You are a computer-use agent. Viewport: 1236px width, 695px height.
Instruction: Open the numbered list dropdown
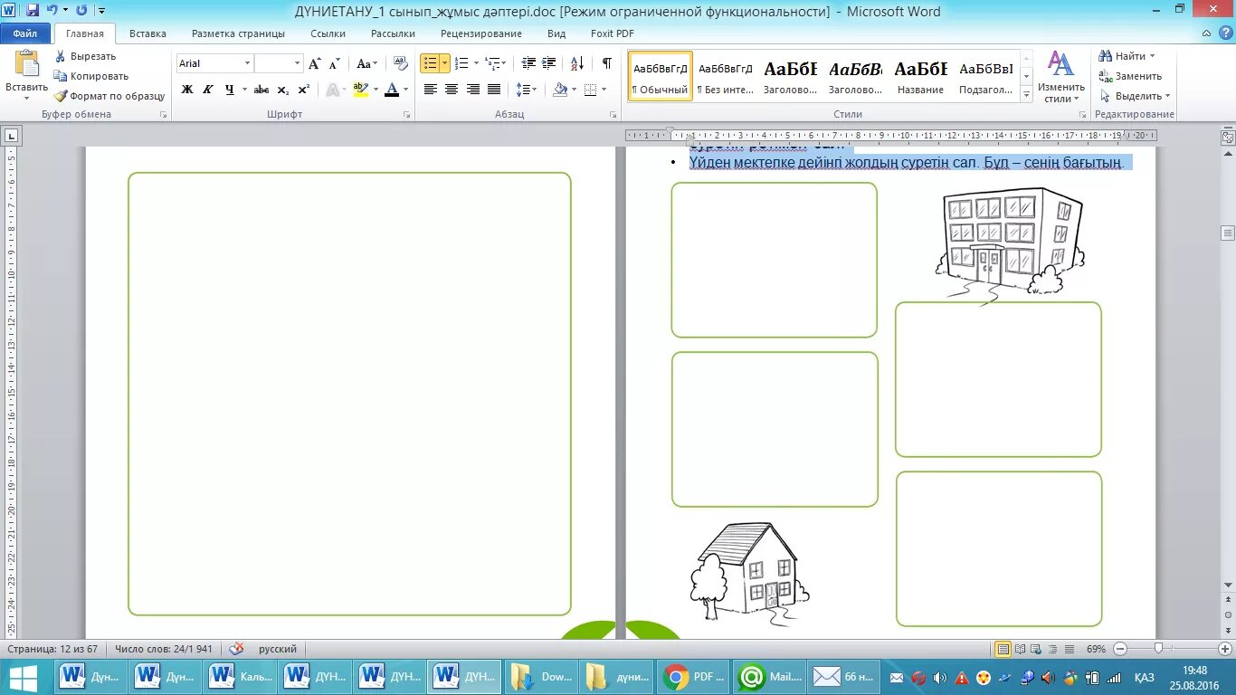[477, 63]
